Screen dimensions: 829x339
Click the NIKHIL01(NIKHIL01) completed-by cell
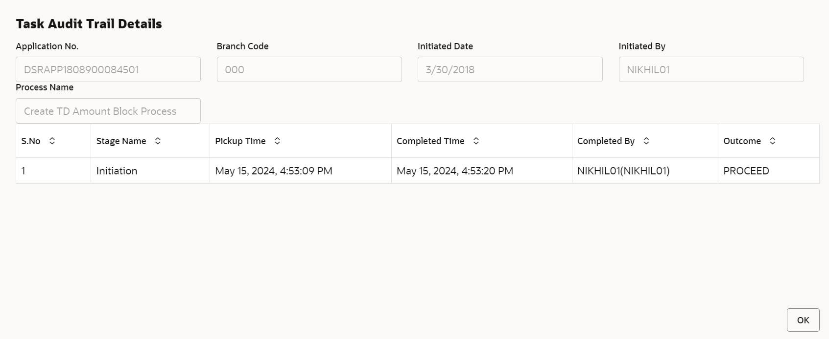623,171
